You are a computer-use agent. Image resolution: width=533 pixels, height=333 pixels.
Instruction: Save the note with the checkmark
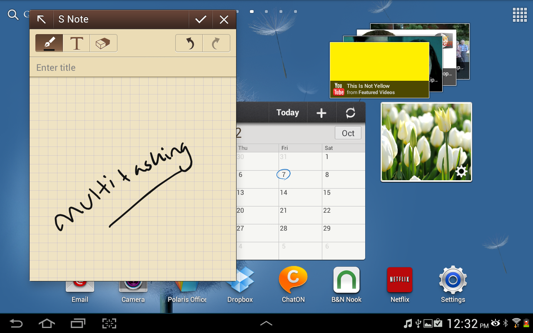pyautogui.click(x=201, y=19)
